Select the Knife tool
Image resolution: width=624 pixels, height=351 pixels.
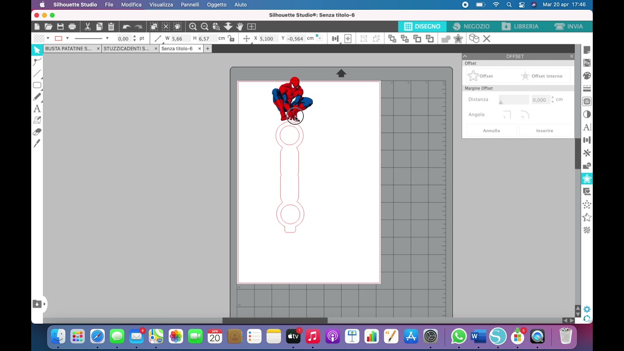tap(37, 143)
